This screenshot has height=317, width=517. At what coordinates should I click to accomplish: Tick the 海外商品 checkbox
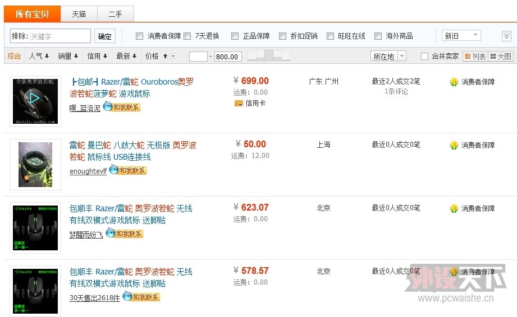click(378, 36)
